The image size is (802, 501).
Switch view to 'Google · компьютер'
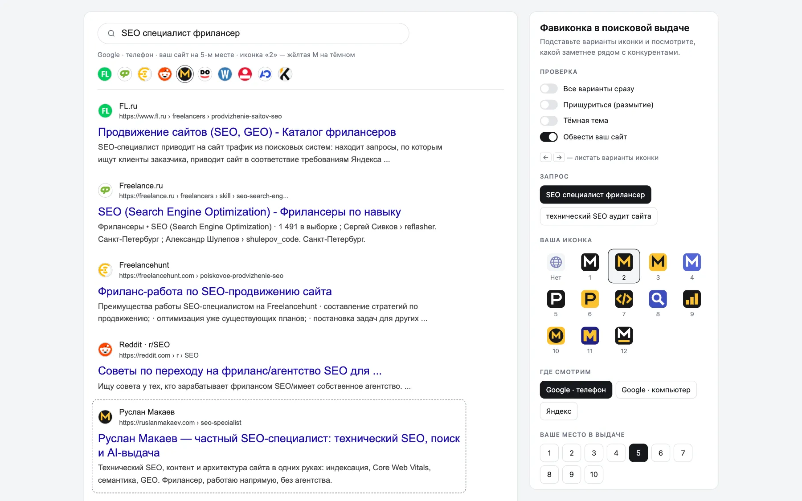[x=656, y=390]
